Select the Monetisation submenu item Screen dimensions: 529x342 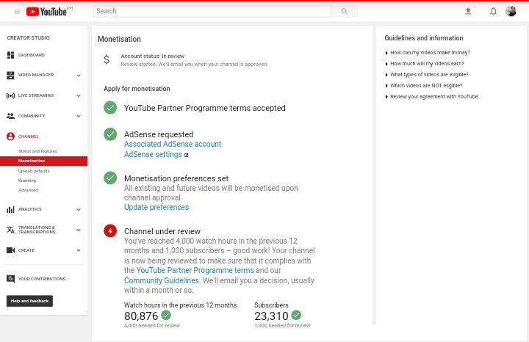(x=43, y=161)
